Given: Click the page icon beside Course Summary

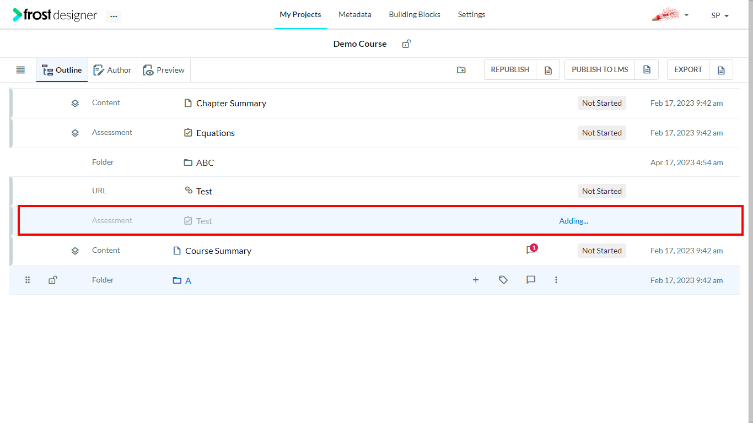Looking at the screenshot, I should [x=177, y=251].
